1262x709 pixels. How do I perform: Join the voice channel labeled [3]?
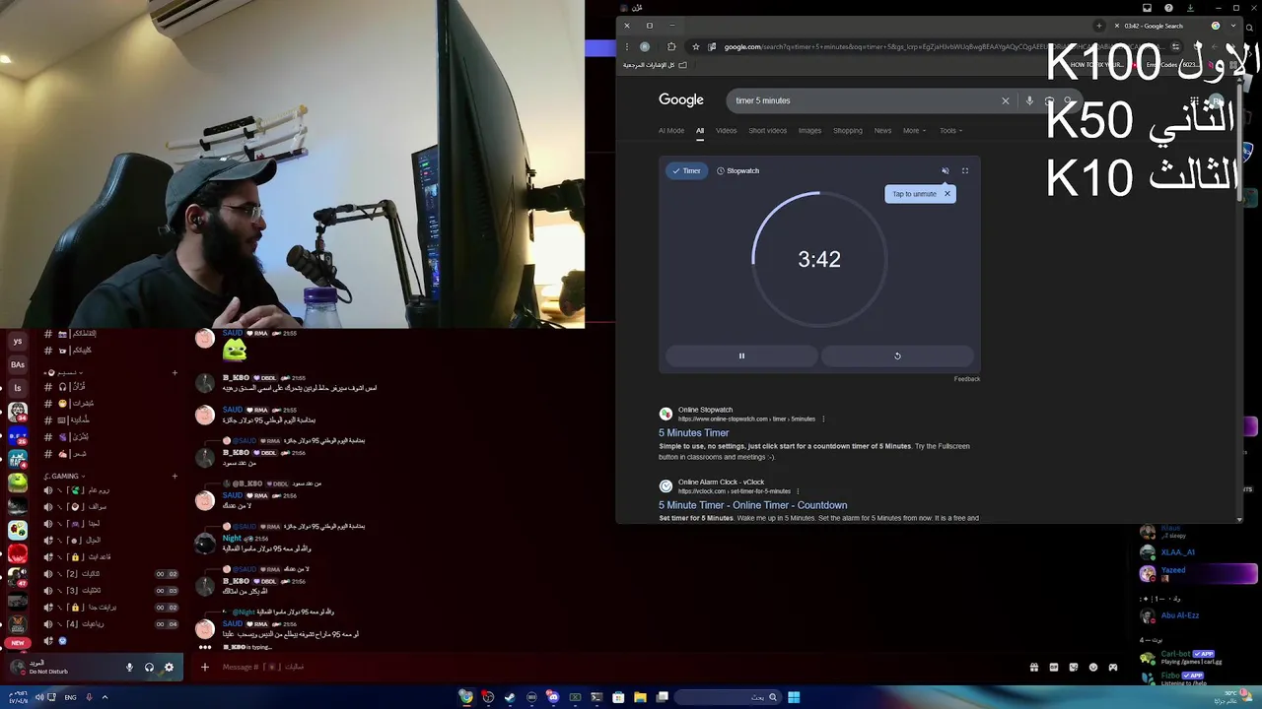coord(110,591)
